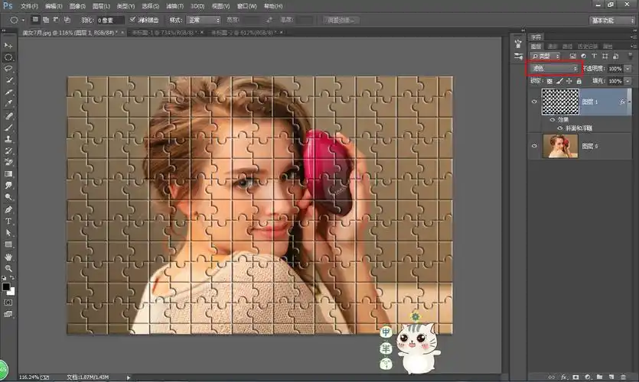Image resolution: width=639 pixels, height=382 pixels.
Task: Select the Smudge/Blur tool
Action: [x=8, y=185]
